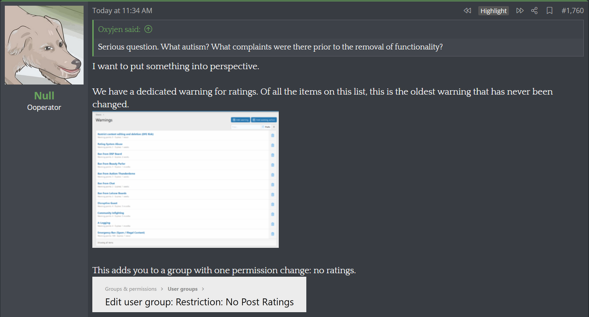
Task: Bookmark this post via bookmark icon
Action: point(550,11)
